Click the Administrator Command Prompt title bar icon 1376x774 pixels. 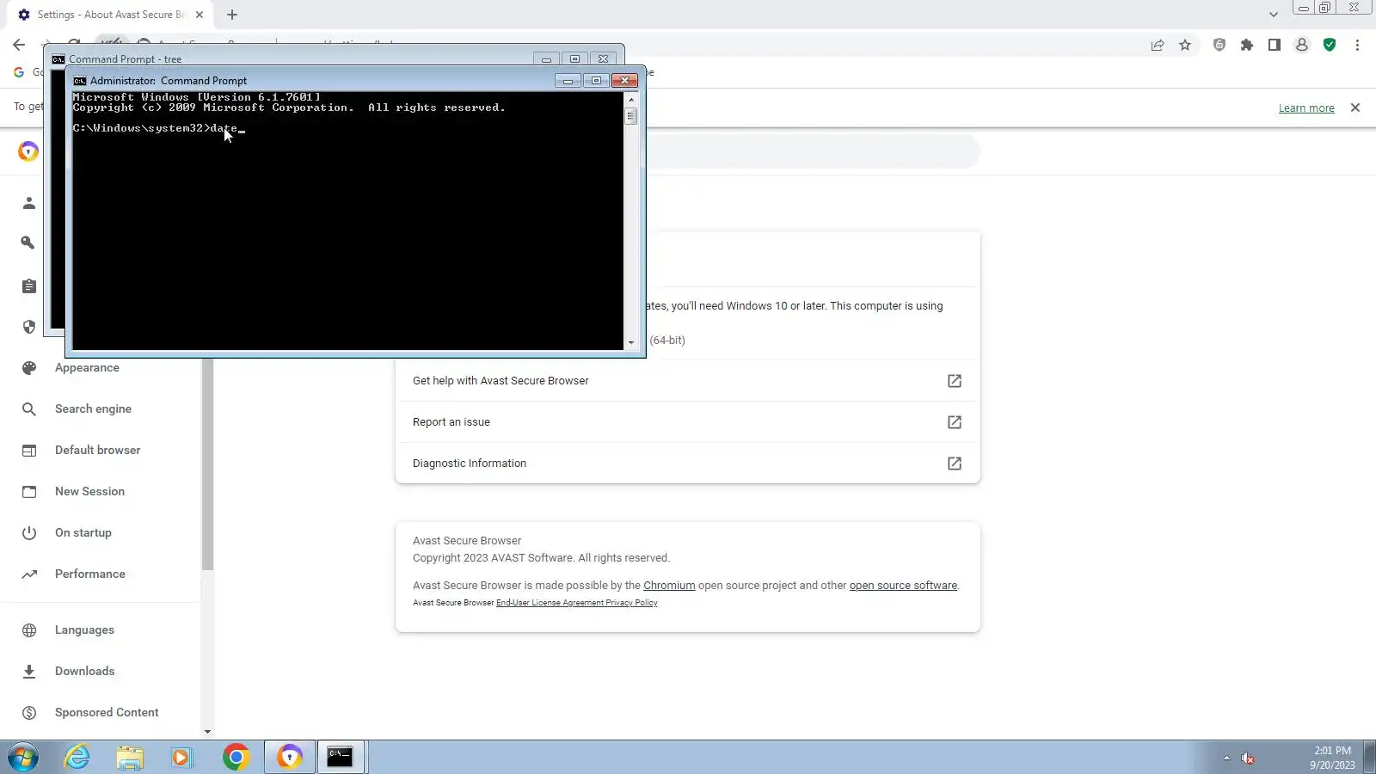coord(80,81)
